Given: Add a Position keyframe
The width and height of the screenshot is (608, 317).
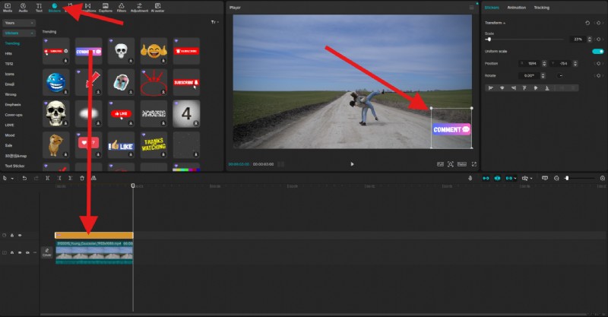Looking at the screenshot, I should pos(598,63).
